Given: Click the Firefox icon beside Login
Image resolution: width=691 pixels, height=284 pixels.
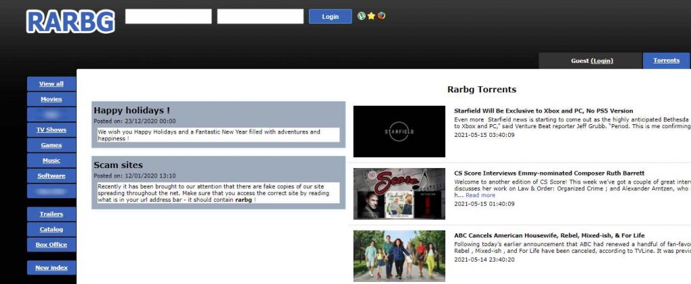Looking at the screenshot, I should click(x=381, y=16).
